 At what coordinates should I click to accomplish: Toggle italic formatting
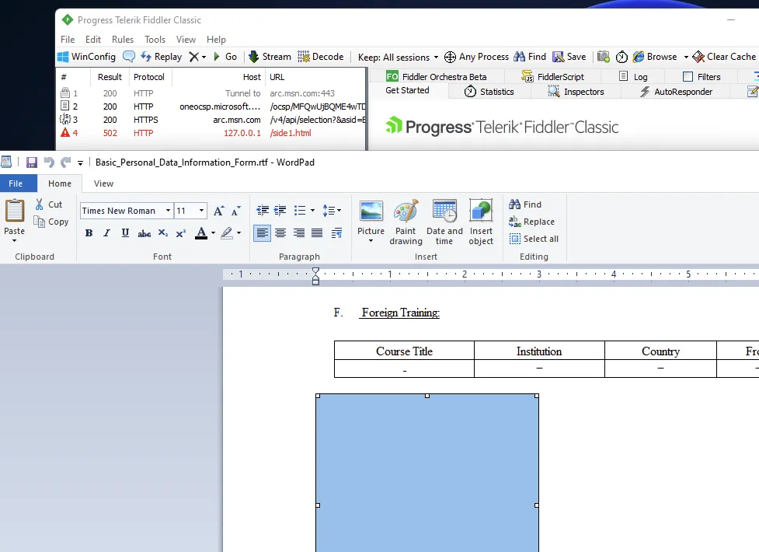106,232
